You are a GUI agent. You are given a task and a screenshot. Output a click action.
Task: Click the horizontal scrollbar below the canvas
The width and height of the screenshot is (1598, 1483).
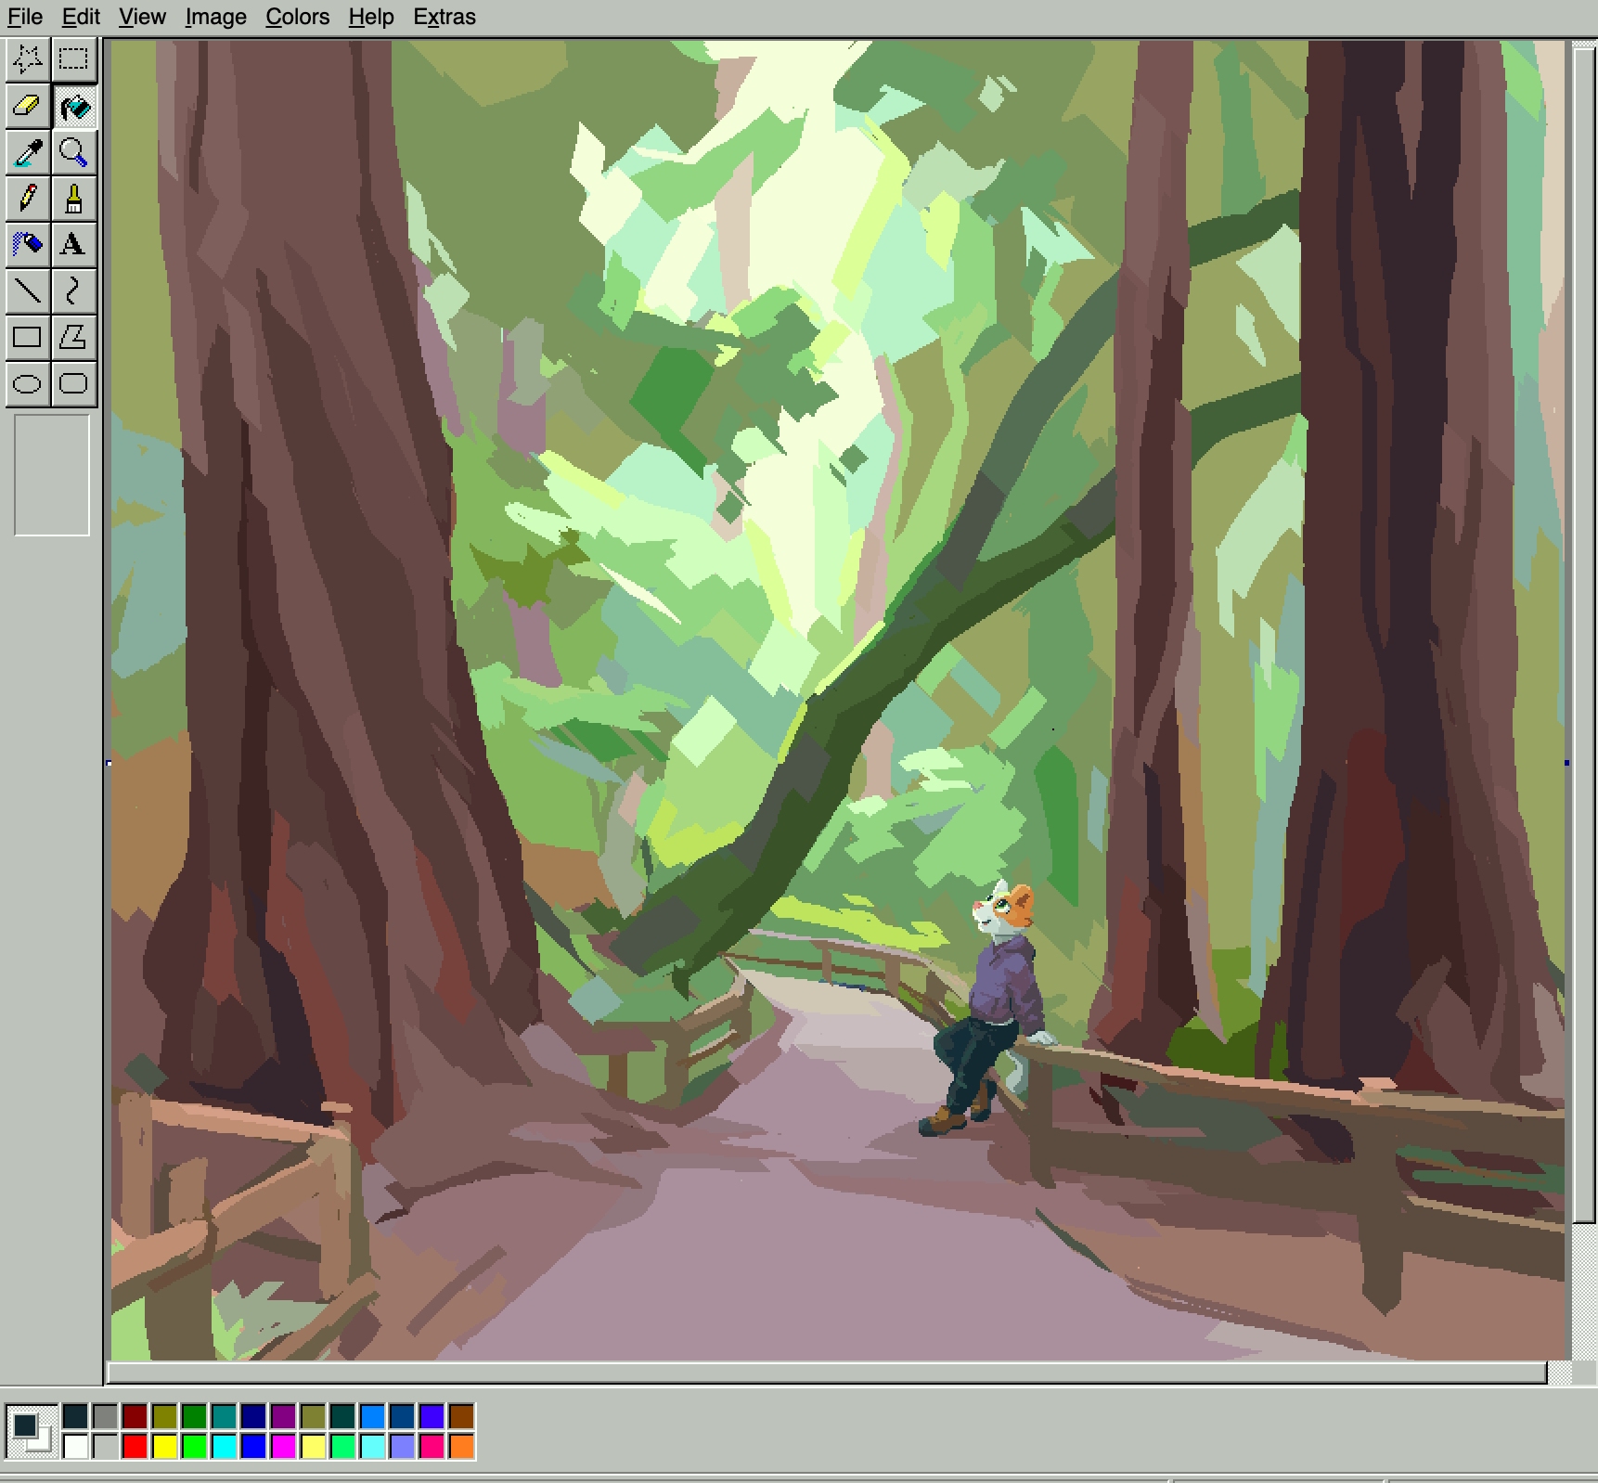click(x=826, y=1373)
